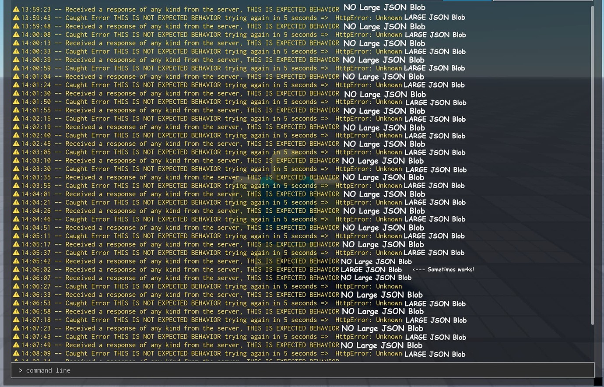Viewport: 604px width, 387px height.
Task: Click the LARGE JSON Blob label at 14:00:08
Action: click(x=435, y=35)
